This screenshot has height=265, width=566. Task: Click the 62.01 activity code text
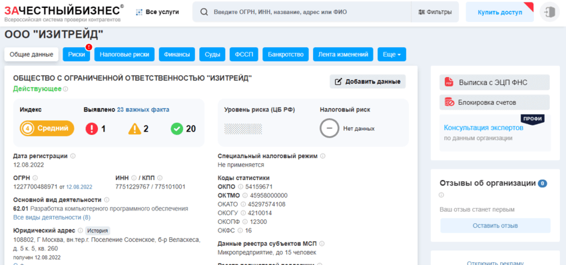click(x=21, y=209)
